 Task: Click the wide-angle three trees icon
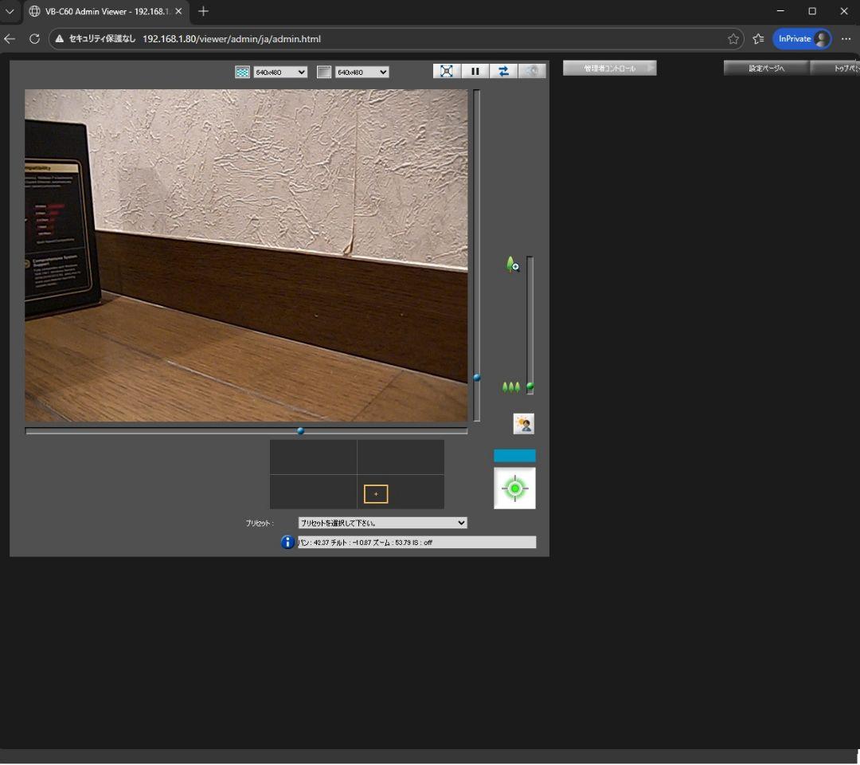[511, 387]
